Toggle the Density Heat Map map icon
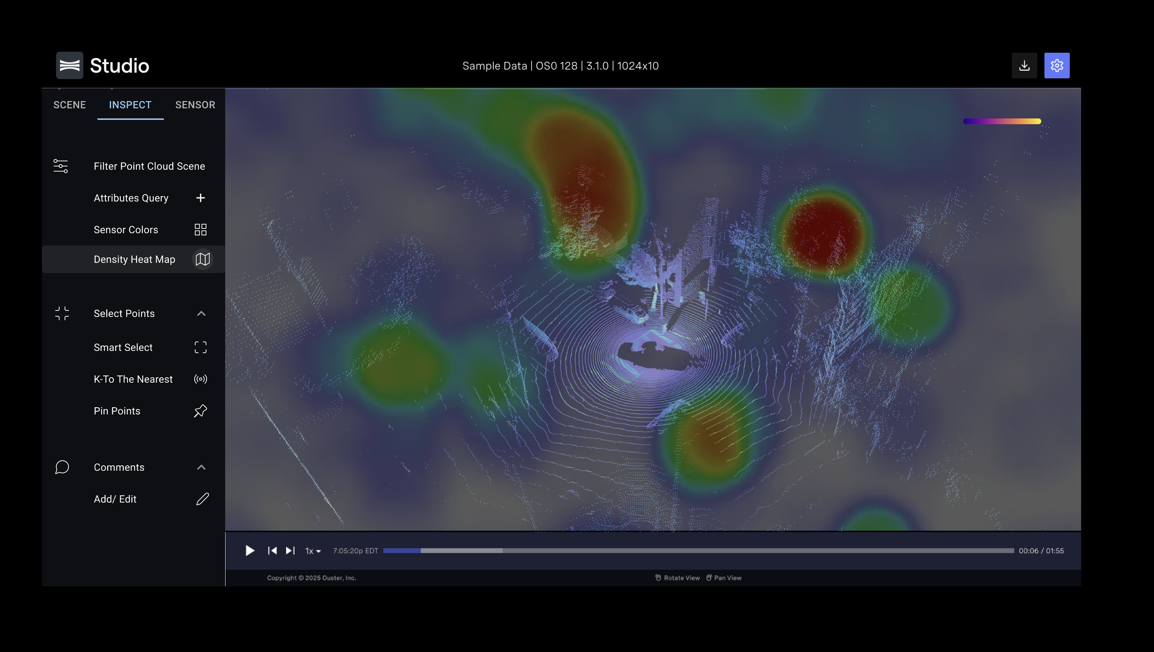Screen dimensions: 1154x652 [x=202, y=260]
